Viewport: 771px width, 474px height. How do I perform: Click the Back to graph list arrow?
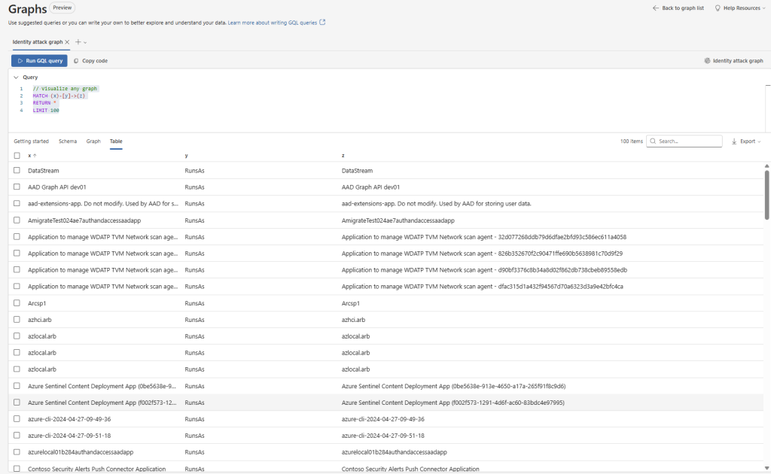(x=655, y=8)
